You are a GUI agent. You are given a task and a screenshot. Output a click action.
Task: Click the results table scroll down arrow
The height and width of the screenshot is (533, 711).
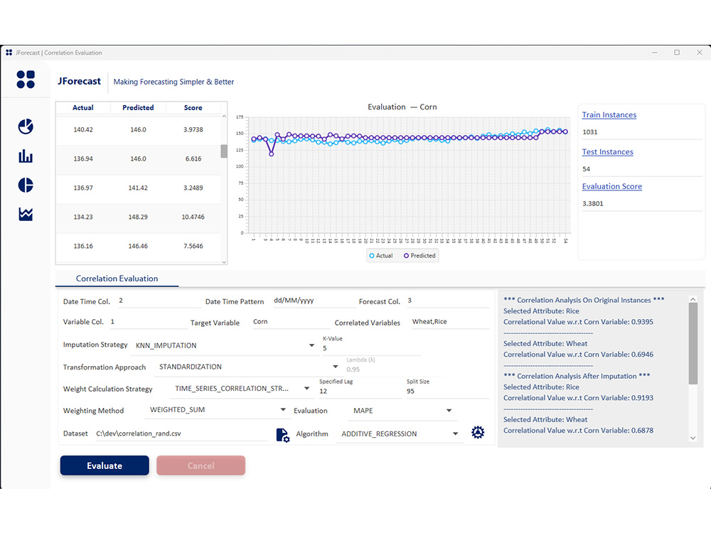(224, 262)
